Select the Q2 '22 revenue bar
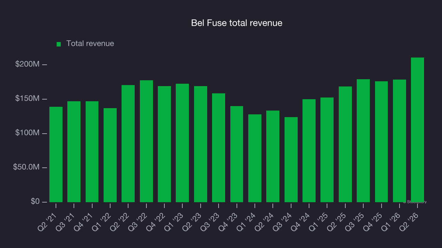 click(x=128, y=144)
